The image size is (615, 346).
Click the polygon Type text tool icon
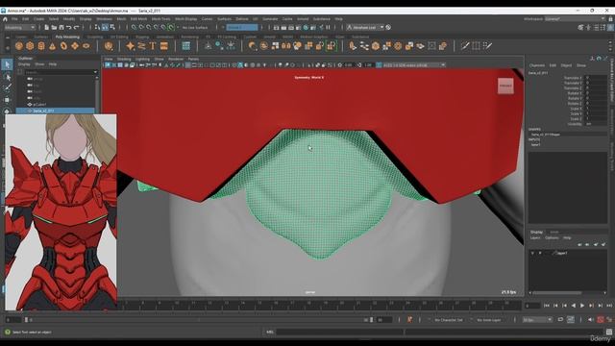point(153,46)
